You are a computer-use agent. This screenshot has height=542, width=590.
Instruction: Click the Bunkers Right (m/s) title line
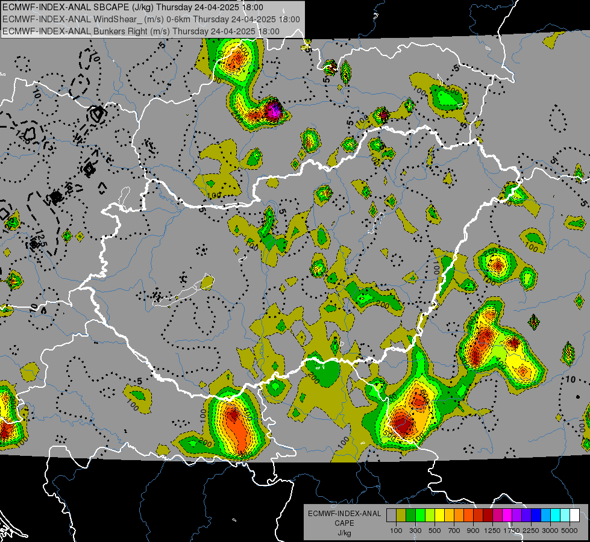(x=141, y=31)
